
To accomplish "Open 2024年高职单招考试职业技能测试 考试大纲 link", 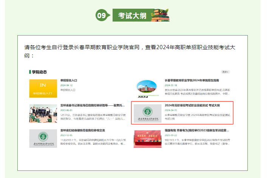I will tap(192, 105).
